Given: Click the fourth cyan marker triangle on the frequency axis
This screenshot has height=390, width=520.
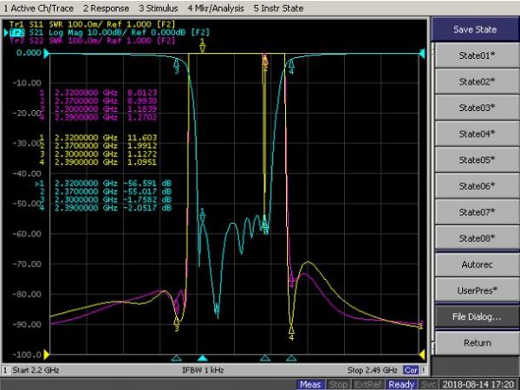Looking at the screenshot, I should [291, 358].
